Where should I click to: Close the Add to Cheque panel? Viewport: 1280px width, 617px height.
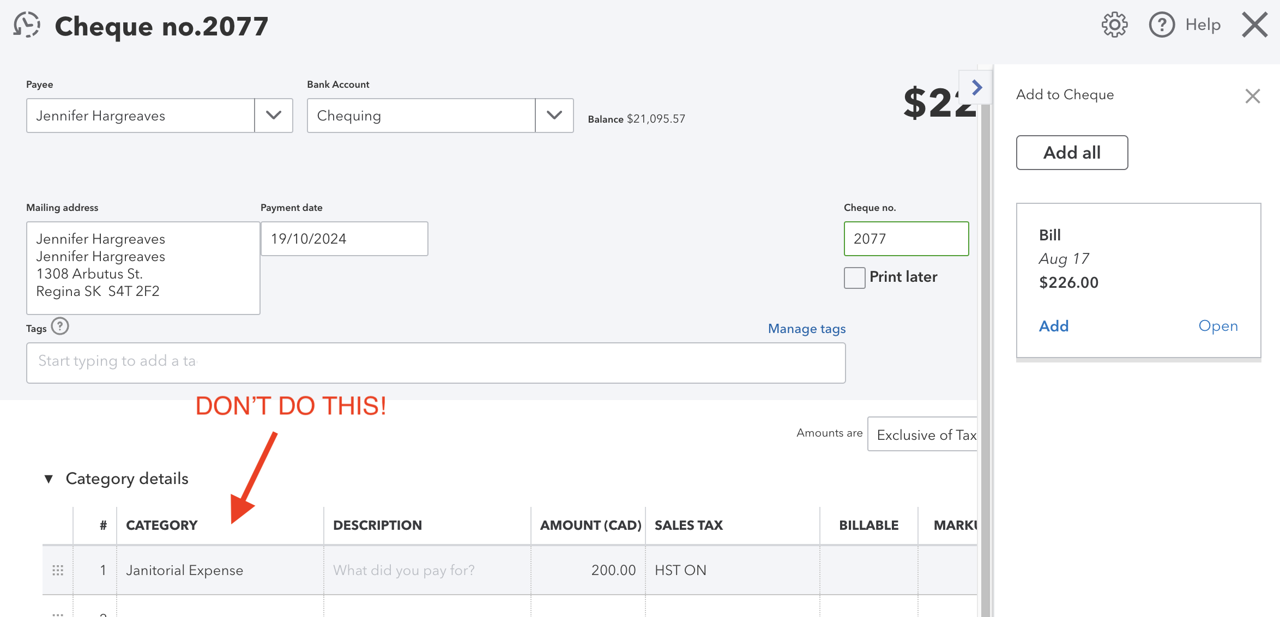(x=1253, y=95)
